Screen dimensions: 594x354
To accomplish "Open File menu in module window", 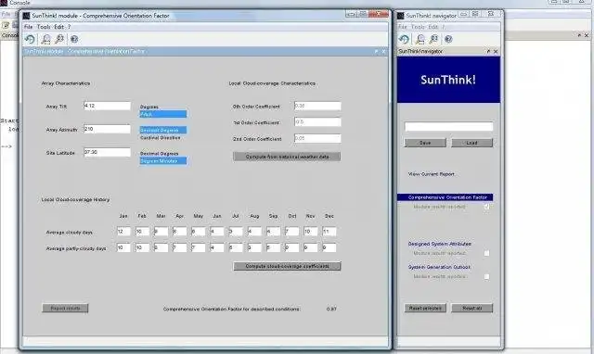I will [29, 27].
